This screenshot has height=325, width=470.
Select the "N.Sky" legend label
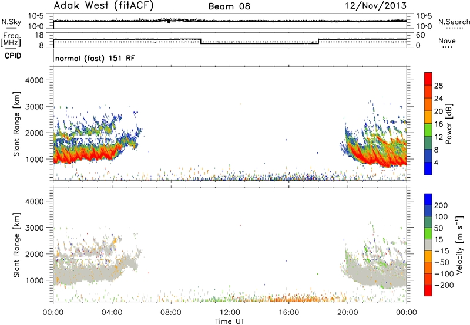pyautogui.click(x=11, y=22)
